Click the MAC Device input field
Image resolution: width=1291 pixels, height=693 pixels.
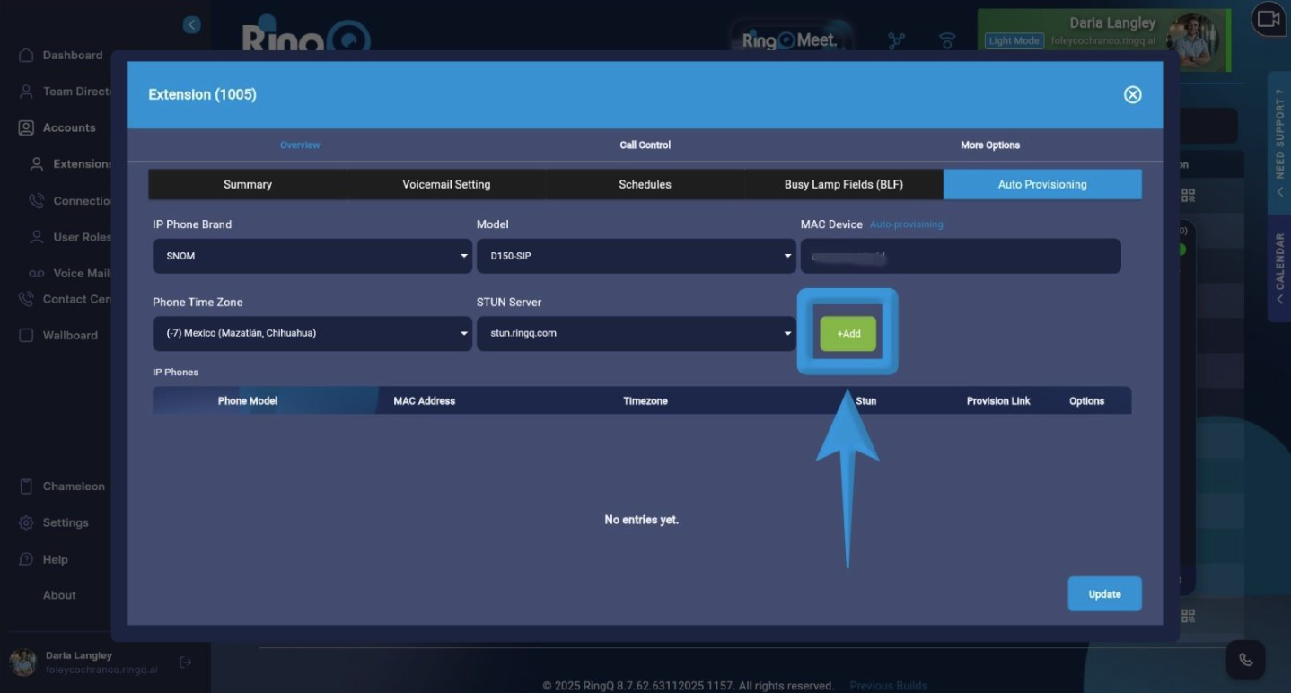(960, 257)
